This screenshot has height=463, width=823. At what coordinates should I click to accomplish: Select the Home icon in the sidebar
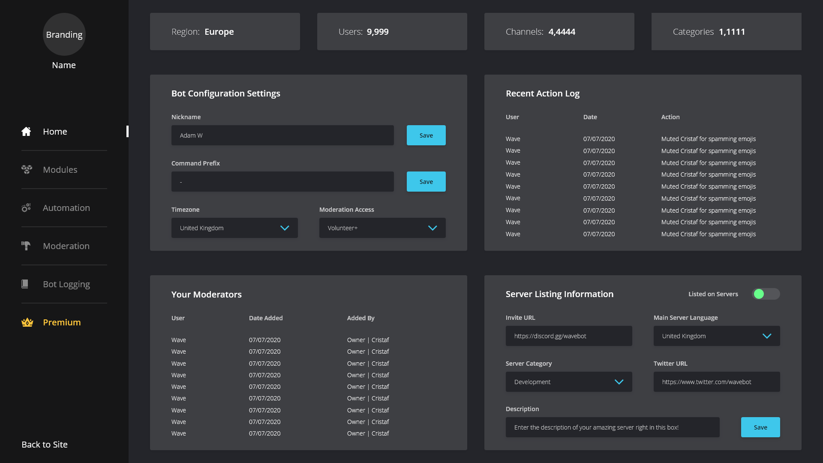click(26, 131)
